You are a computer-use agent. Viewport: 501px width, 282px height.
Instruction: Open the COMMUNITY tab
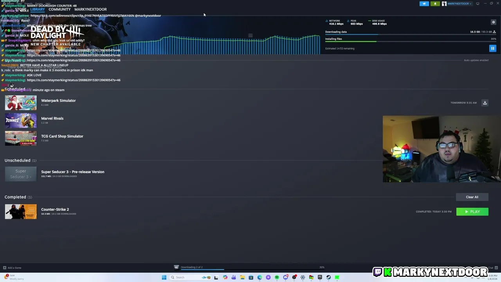pyautogui.click(x=59, y=9)
